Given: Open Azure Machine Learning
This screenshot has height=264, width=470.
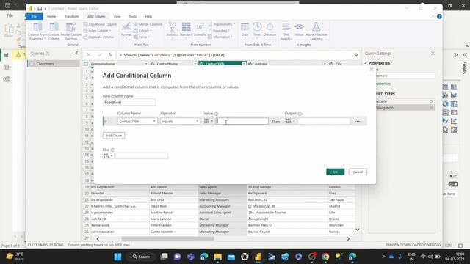Looking at the screenshot, I should (x=317, y=31).
